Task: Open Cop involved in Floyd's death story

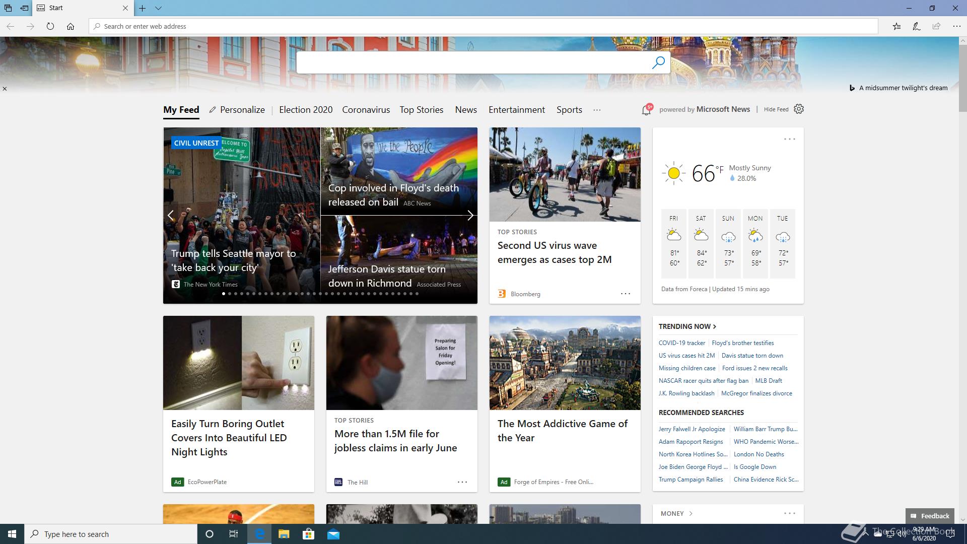Action: 399,171
